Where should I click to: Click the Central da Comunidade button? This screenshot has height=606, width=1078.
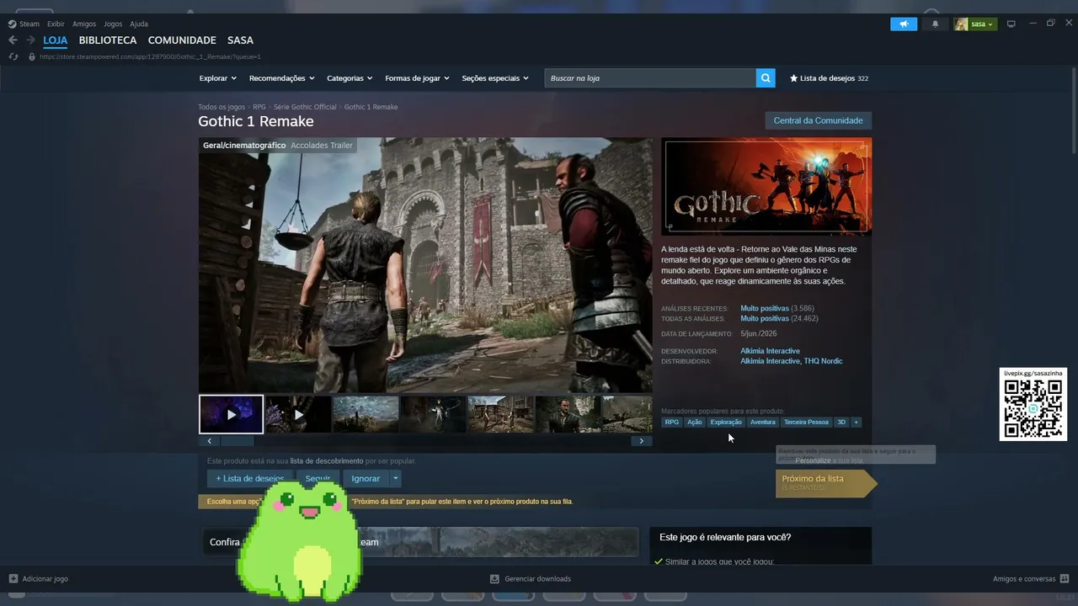coord(819,120)
